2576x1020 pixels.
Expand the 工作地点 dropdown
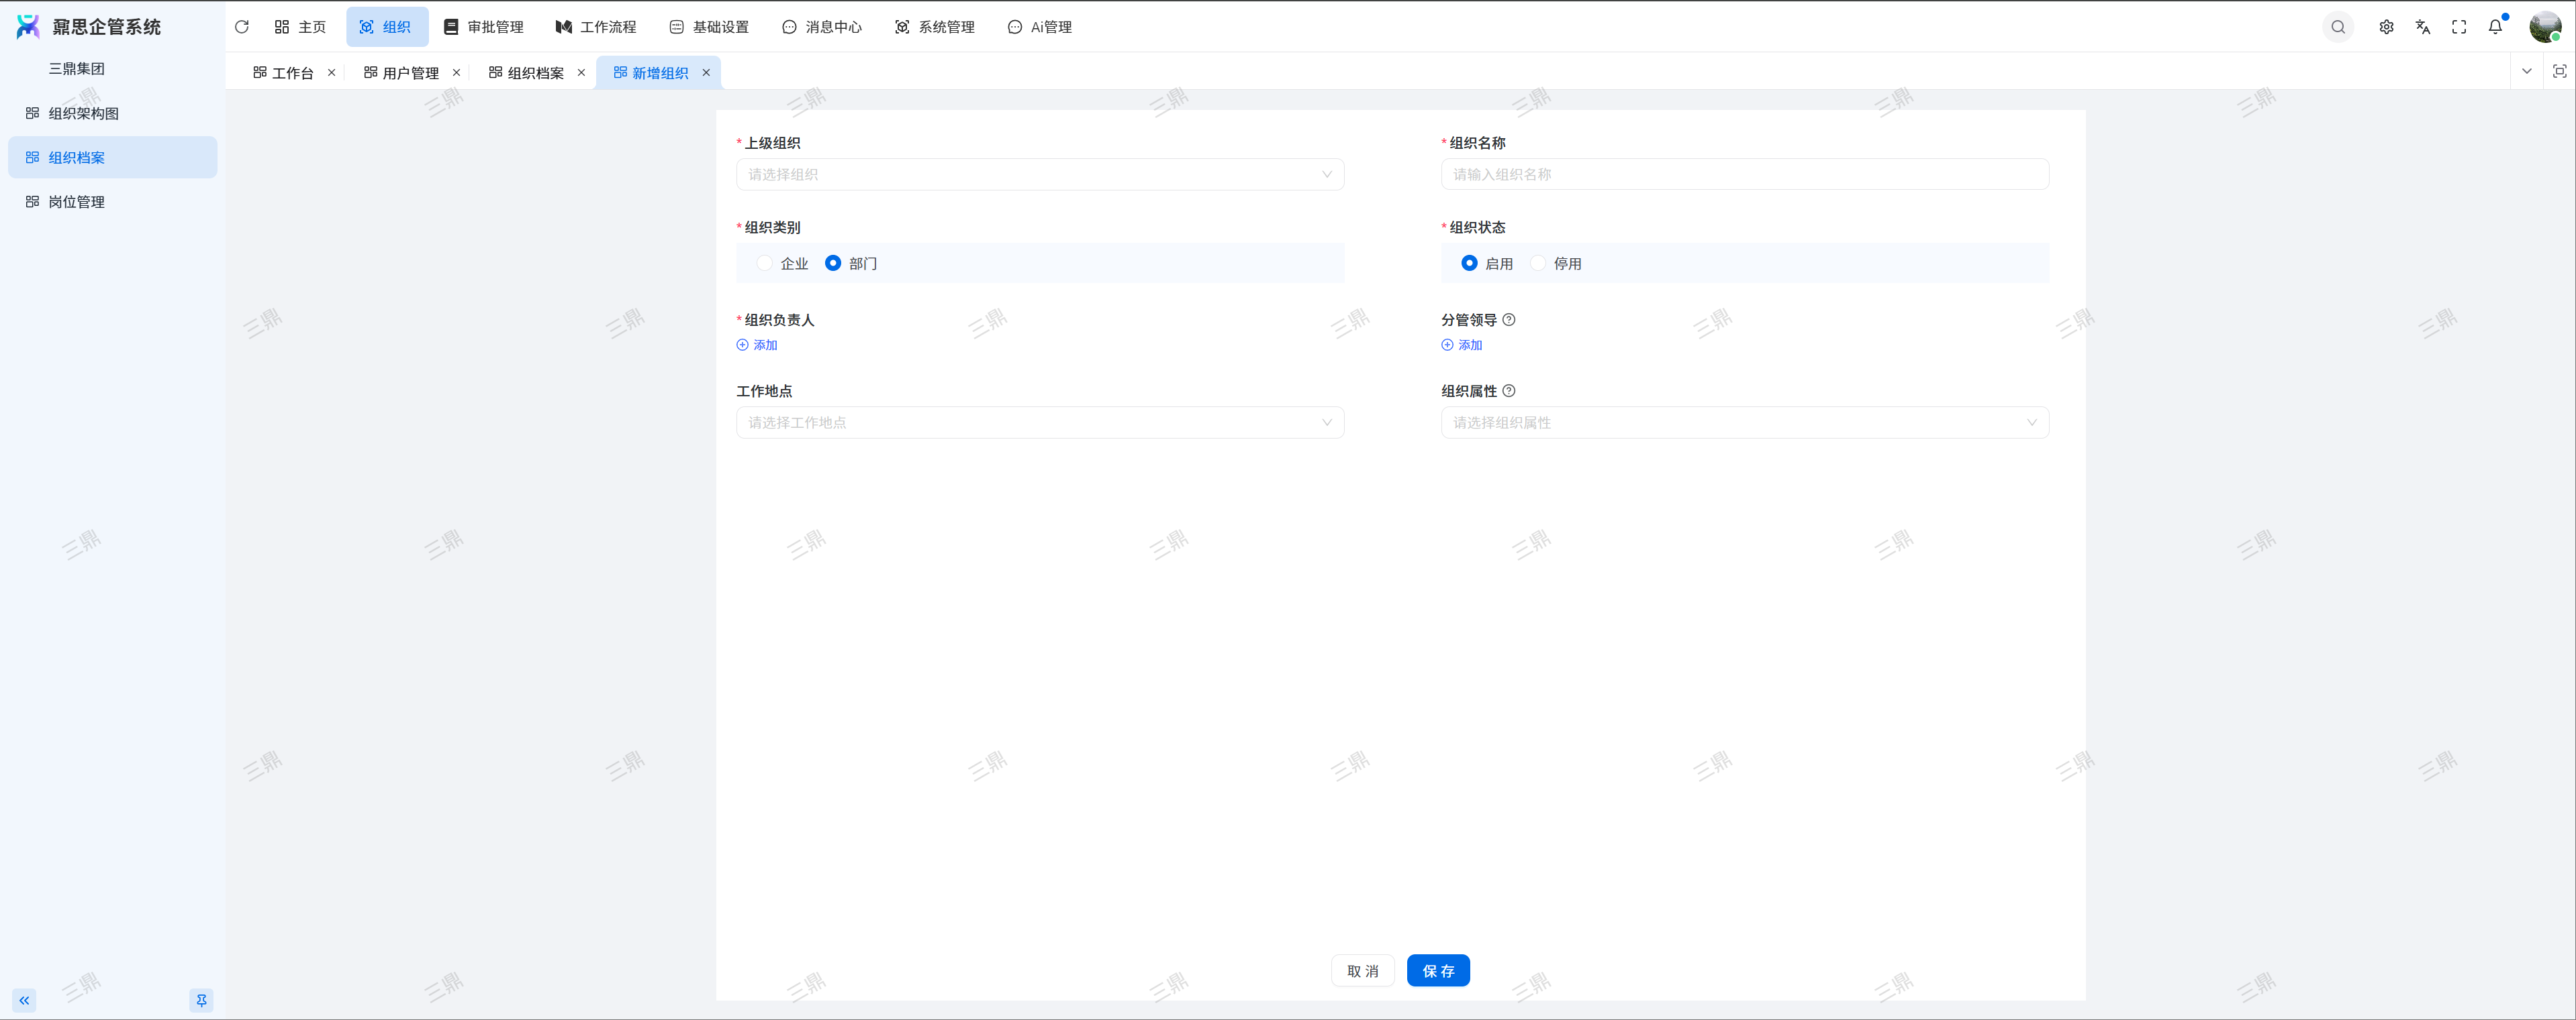tap(1039, 422)
